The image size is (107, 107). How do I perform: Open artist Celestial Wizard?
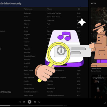[29, 56]
